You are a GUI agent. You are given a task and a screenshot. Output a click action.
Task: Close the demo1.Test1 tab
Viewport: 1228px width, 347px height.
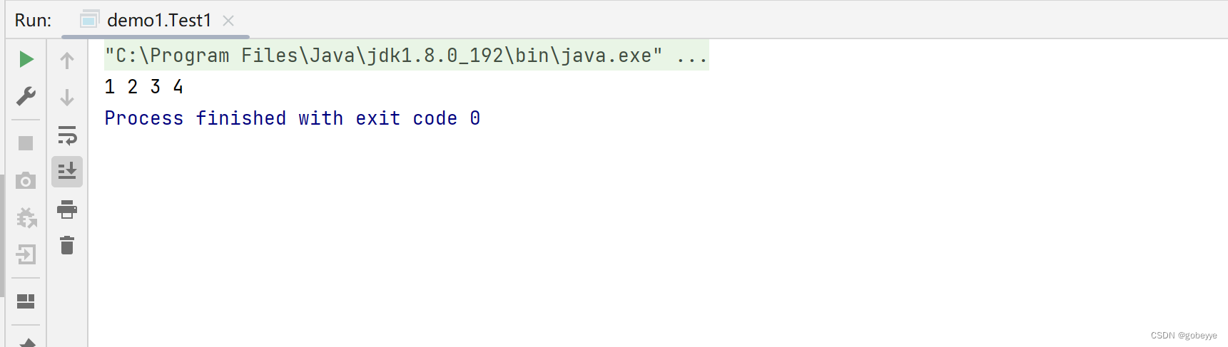pyautogui.click(x=228, y=21)
